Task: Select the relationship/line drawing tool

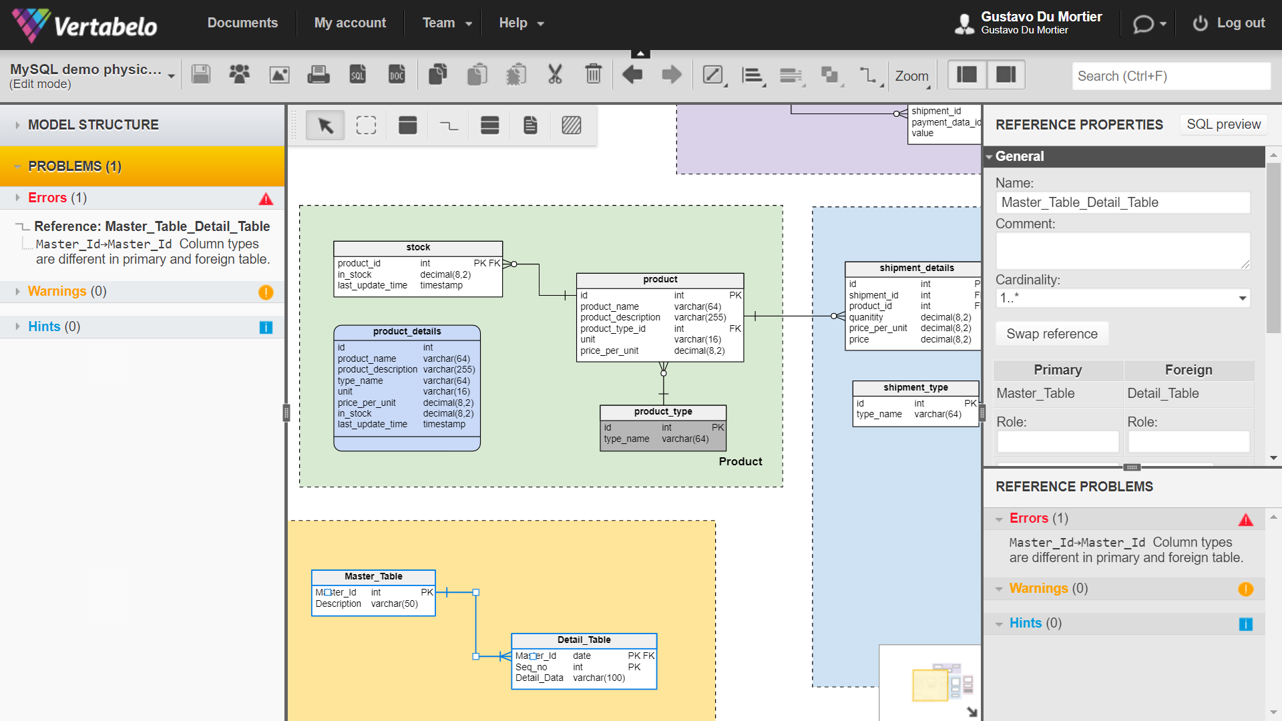Action: 448,125
